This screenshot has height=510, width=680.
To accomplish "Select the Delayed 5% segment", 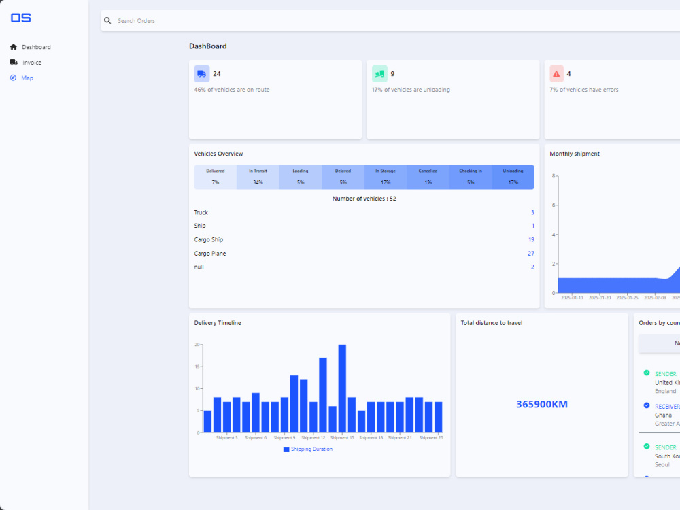I will (x=343, y=177).
